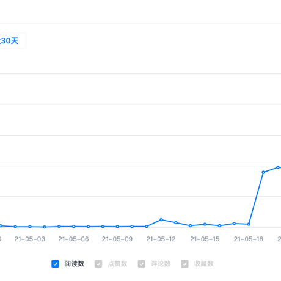281x281 pixels.
Task: Toggle the 收藏数 checkbox
Action: 184,264
